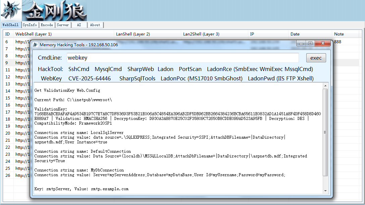The image size is (365, 205).
Task: Select the About tab
Action: 95,25
